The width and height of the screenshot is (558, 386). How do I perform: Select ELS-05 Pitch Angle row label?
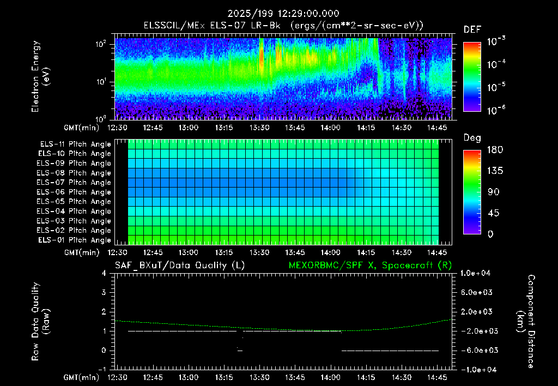click(74, 202)
